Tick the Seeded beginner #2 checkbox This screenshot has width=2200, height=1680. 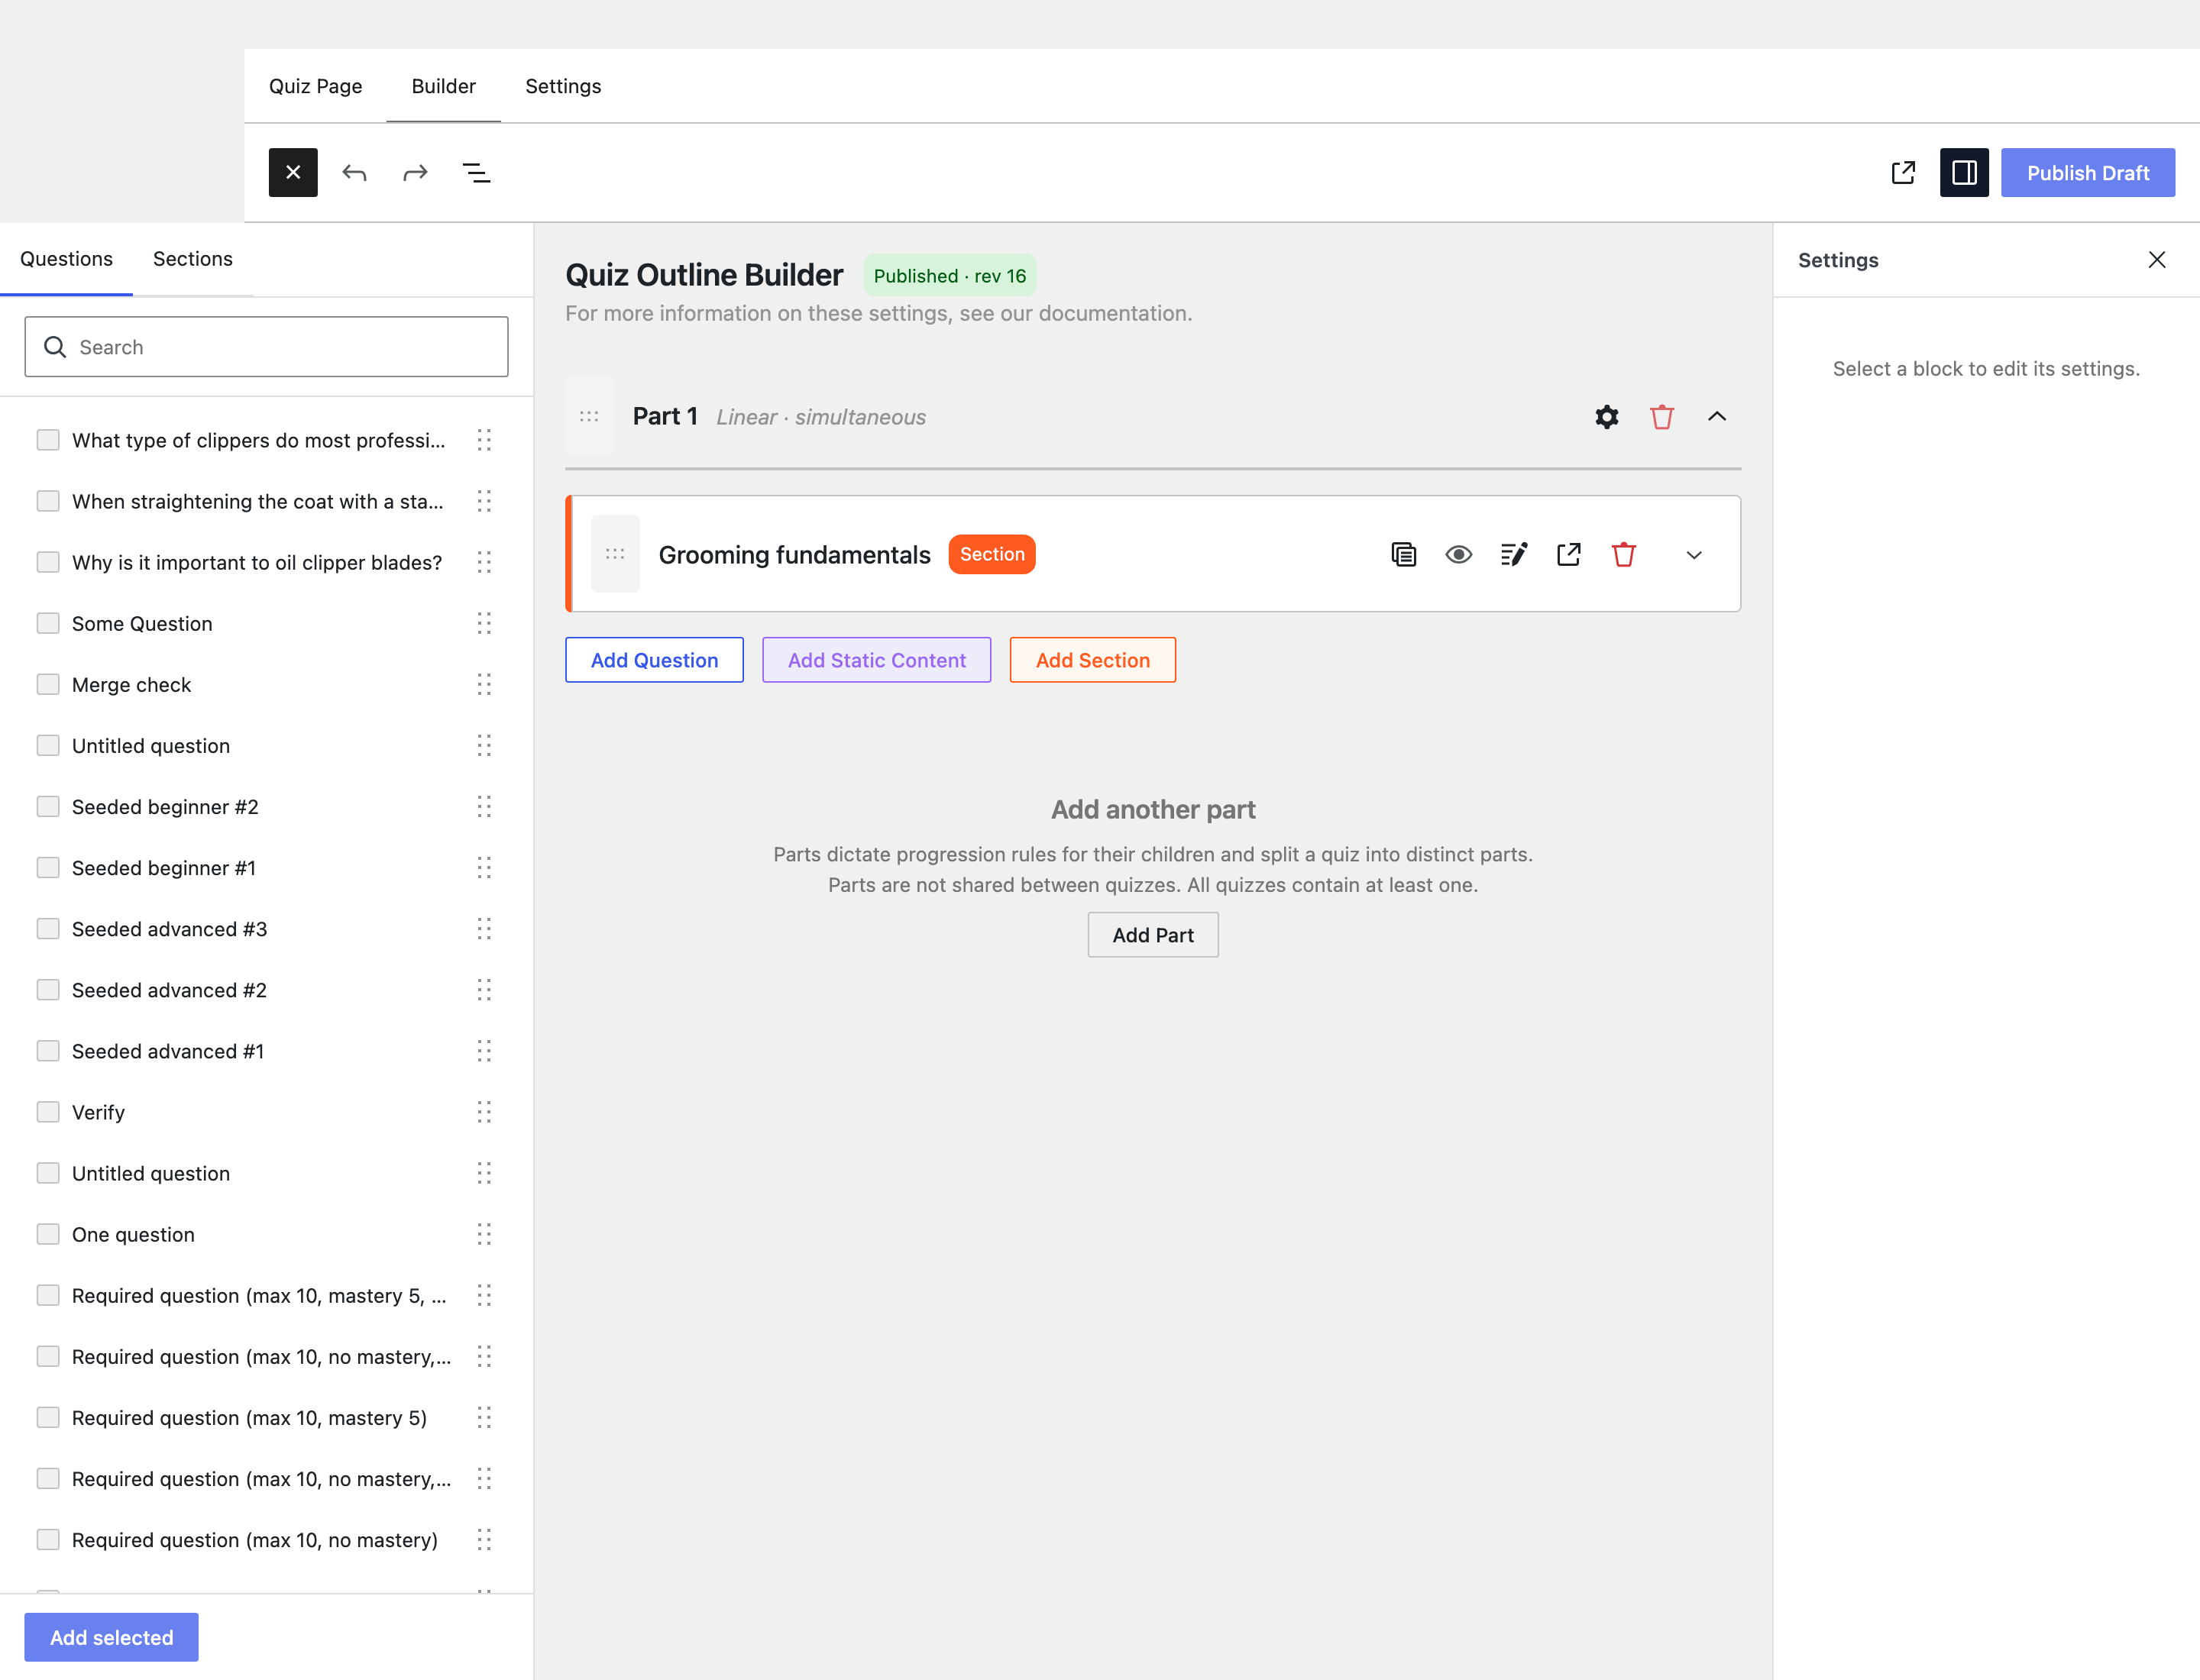pyautogui.click(x=48, y=806)
